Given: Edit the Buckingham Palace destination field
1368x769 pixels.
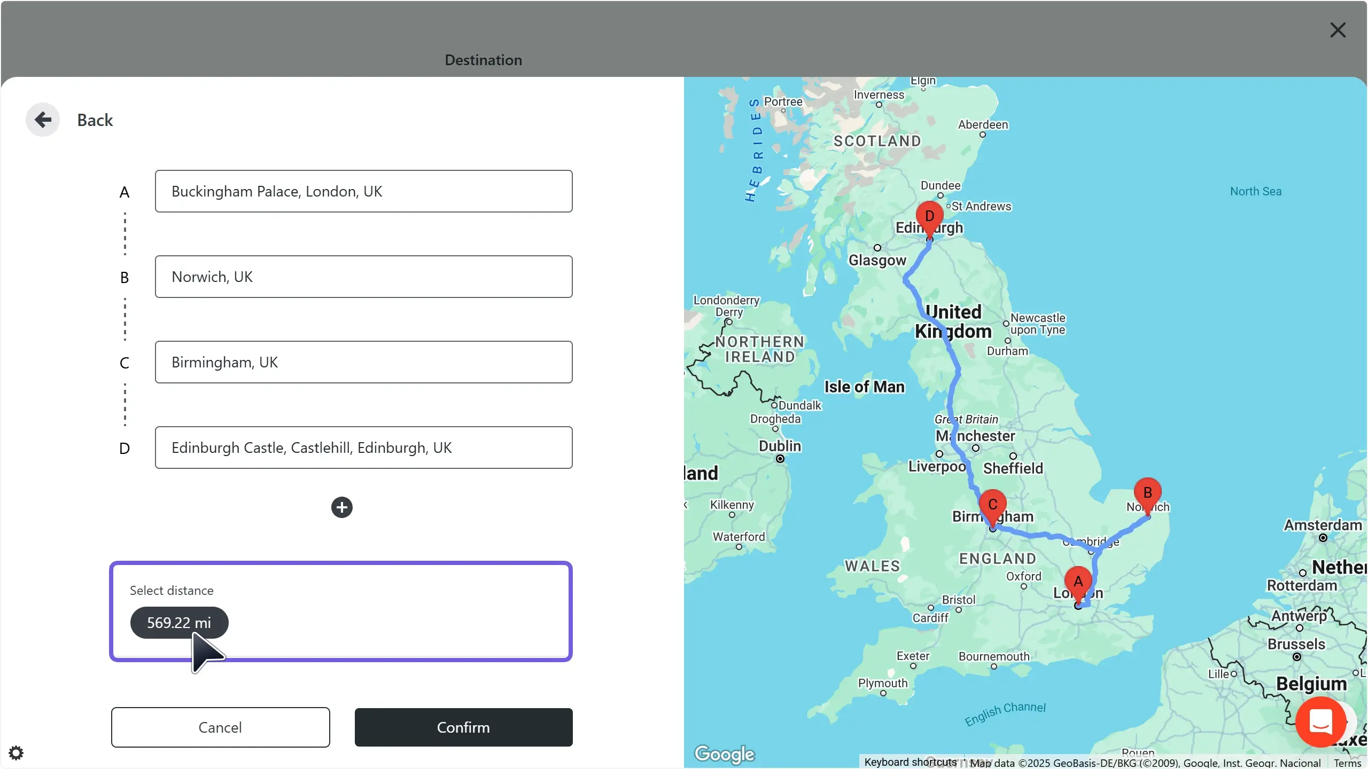Looking at the screenshot, I should pyautogui.click(x=363, y=191).
